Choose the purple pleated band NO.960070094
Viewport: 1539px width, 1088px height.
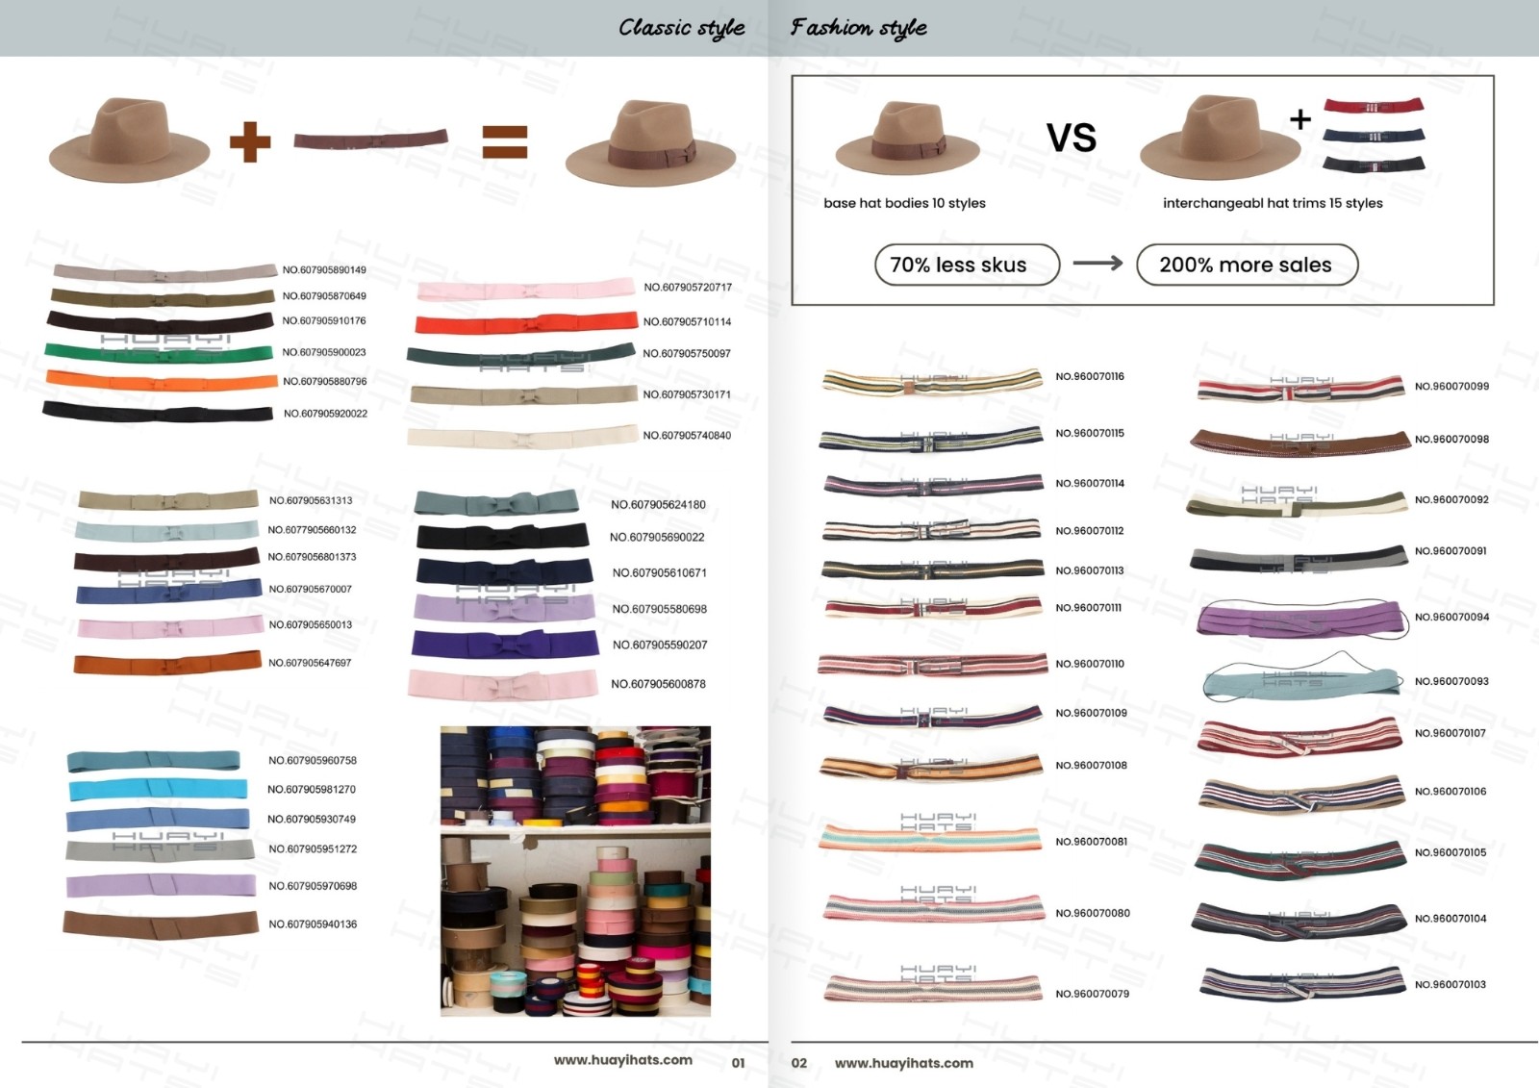pyautogui.click(x=1302, y=619)
